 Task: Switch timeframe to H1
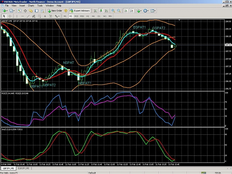tap(88, 16)
